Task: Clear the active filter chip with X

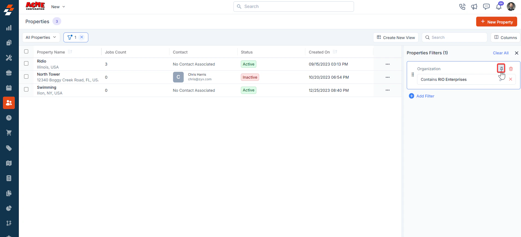Action: pos(82,37)
